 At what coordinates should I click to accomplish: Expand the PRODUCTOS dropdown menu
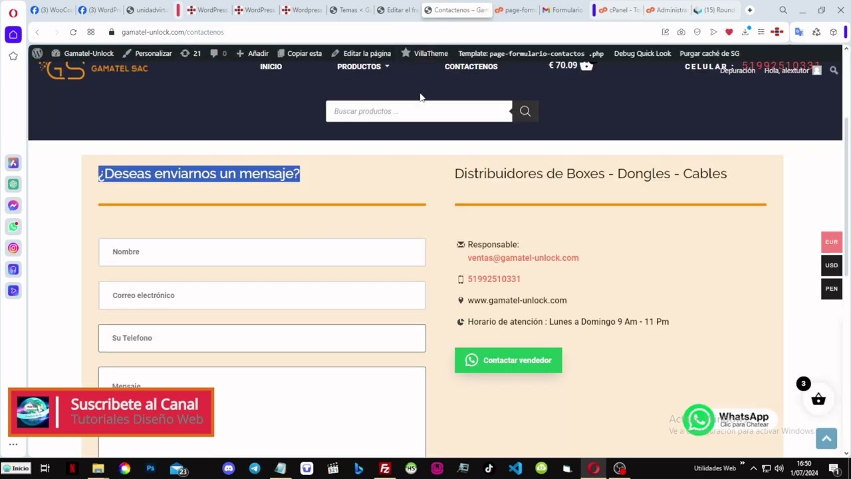click(363, 67)
